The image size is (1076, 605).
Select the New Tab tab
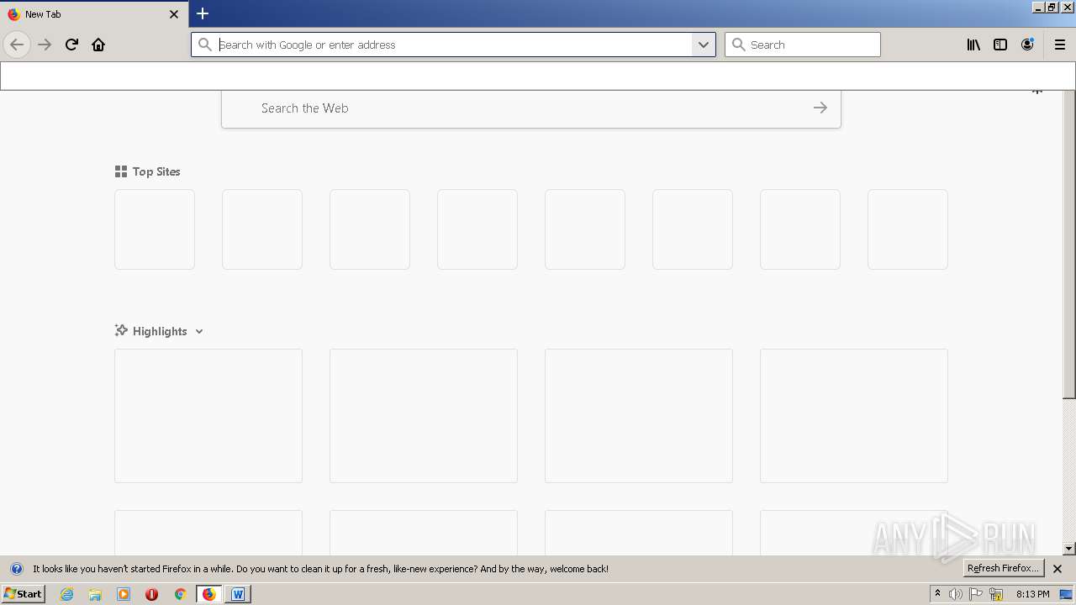pyautogui.click(x=94, y=14)
